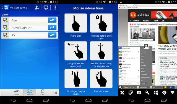Tap Android Back on the Mouse interactions screen
This screenshot has width=177, height=104.
(x=72, y=100)
